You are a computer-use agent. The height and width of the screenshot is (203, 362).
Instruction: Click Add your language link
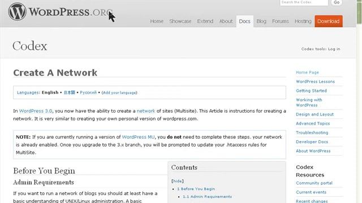click(x=119, y=92)
